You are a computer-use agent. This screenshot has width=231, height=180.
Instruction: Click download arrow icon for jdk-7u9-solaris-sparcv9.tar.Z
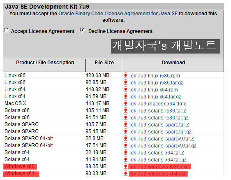tap(125, 138)
